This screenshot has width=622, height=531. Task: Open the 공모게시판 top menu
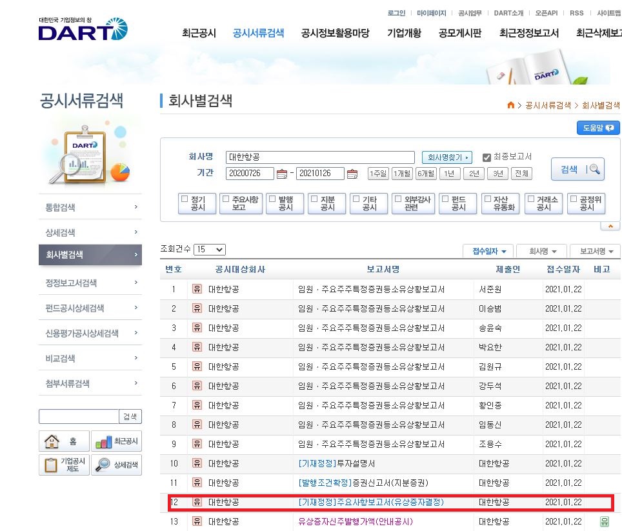coord(460,34)
